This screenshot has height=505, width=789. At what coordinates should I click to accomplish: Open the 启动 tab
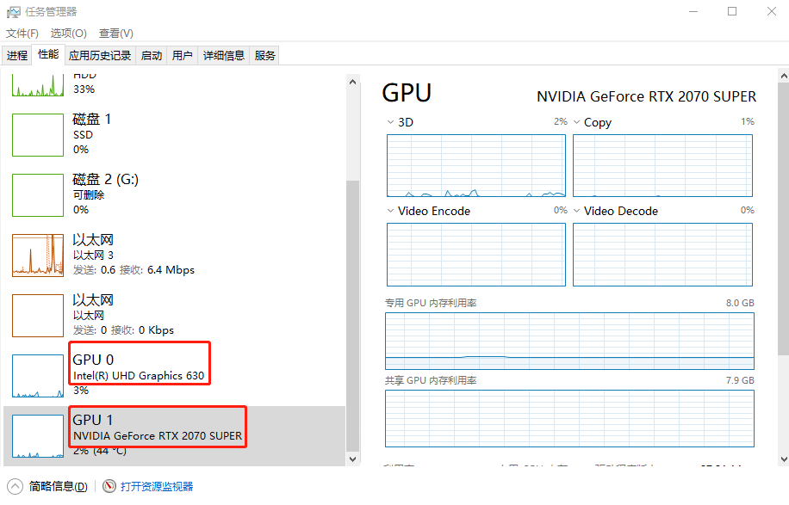click(152, 55)
